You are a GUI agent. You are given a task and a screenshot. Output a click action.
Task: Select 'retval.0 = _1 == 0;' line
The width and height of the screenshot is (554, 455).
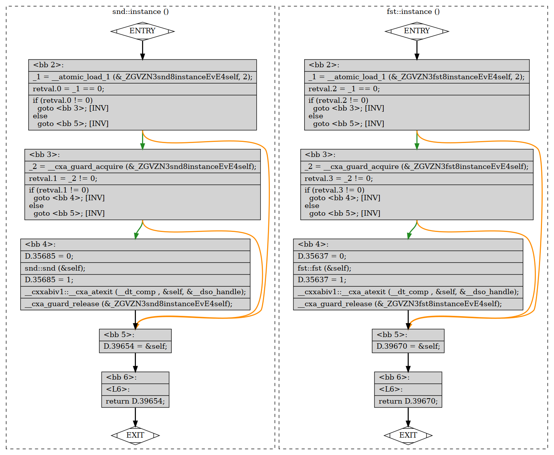pos(142,89)
